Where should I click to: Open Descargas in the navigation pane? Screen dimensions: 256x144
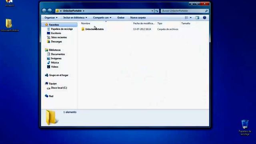tap(56, 42)
